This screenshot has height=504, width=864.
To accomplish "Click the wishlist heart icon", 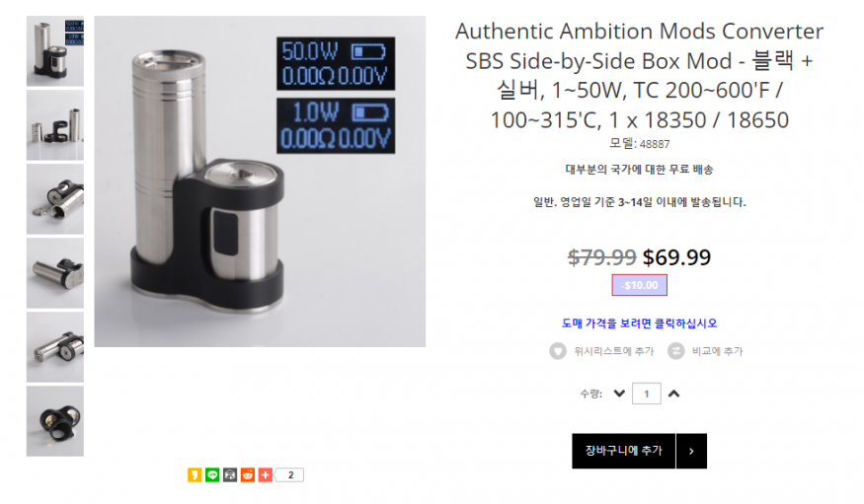I will (x=558, y=351).
